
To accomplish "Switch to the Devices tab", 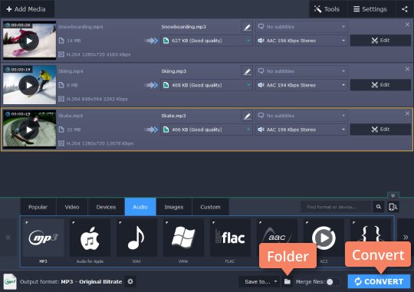I will (106, 207).
